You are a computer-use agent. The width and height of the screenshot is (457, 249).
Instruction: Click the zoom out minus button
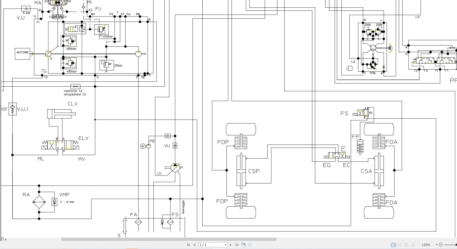click(441, 245)
